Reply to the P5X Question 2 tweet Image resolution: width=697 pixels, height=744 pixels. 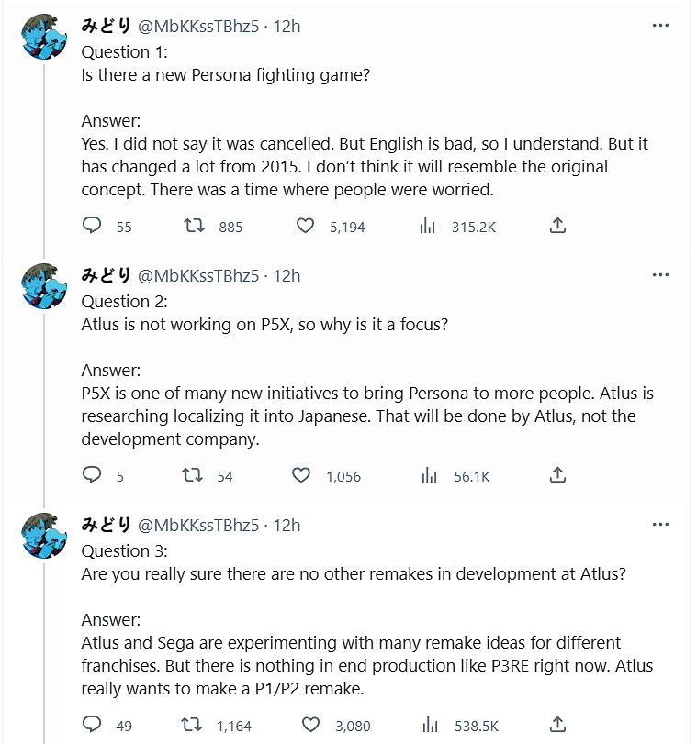pyautogui.click(x=92, y=475)
